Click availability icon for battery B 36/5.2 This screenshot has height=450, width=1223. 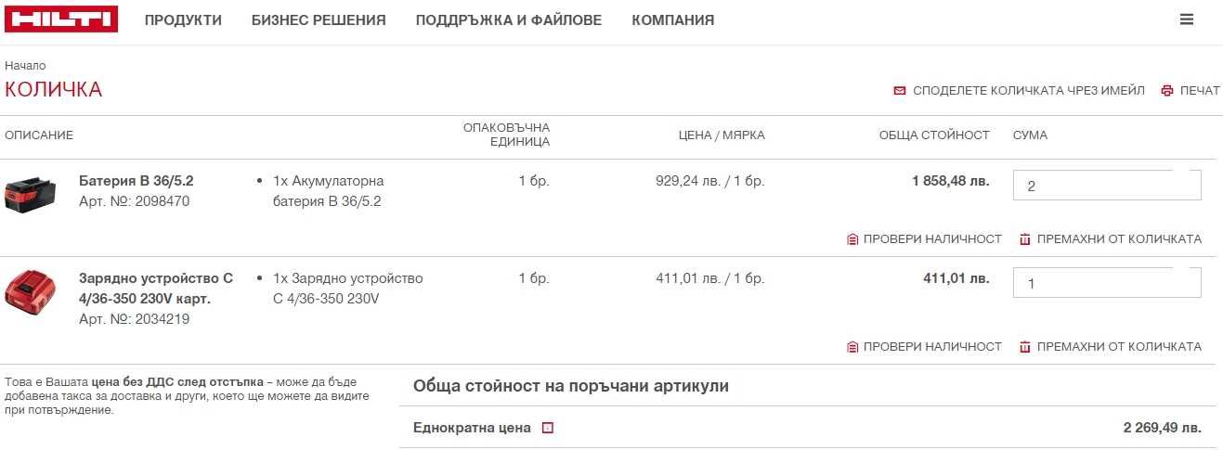point(852,239)
